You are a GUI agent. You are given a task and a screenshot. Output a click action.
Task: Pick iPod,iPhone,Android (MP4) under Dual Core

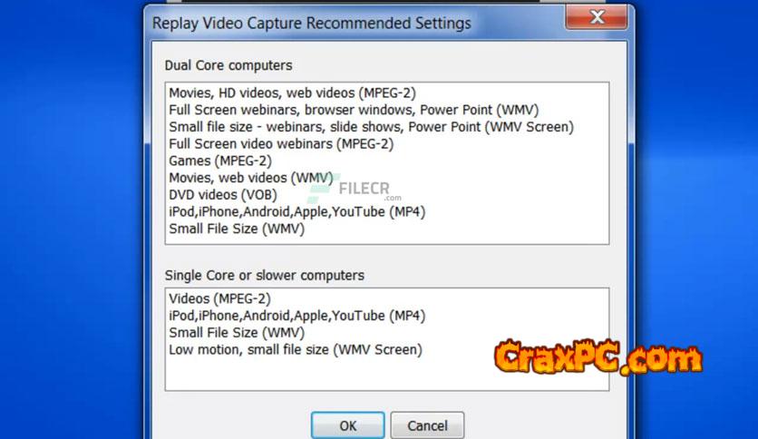point(296,211)
